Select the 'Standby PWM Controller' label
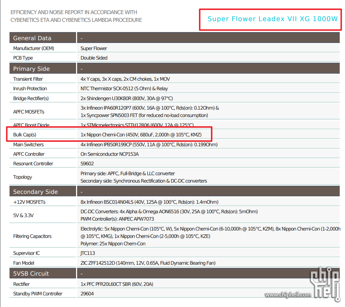Viewport: 345px width, 307px height. pyautogui.click(x=38, y=294)
